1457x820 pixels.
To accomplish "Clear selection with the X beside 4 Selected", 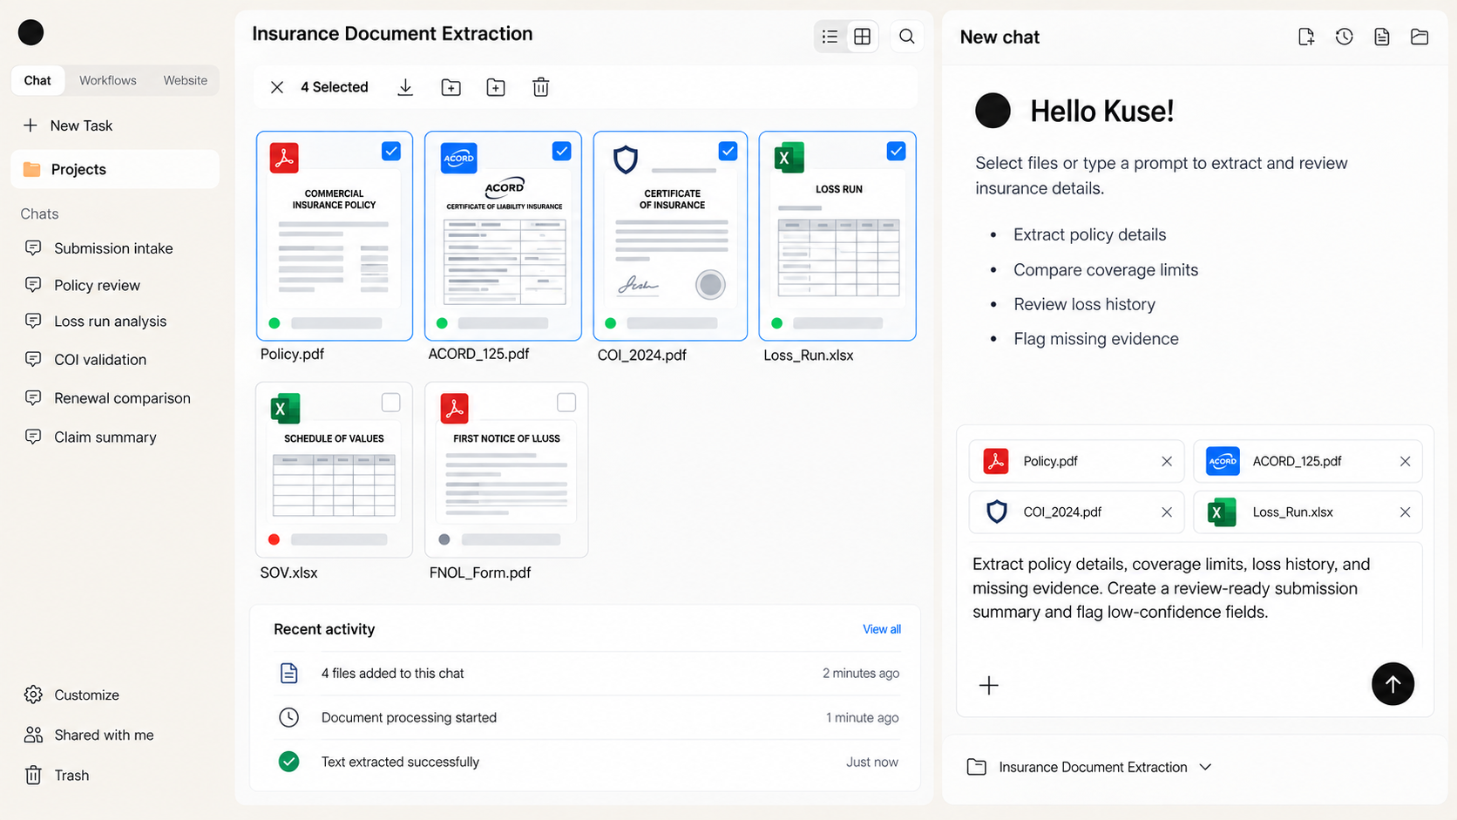I will [x=277, y=87].
